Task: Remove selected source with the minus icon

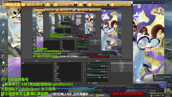Action: [x=58, y=83]
